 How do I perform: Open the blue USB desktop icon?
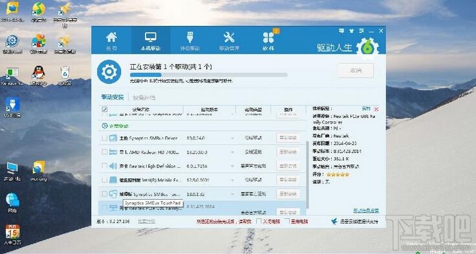click(12, 104)
